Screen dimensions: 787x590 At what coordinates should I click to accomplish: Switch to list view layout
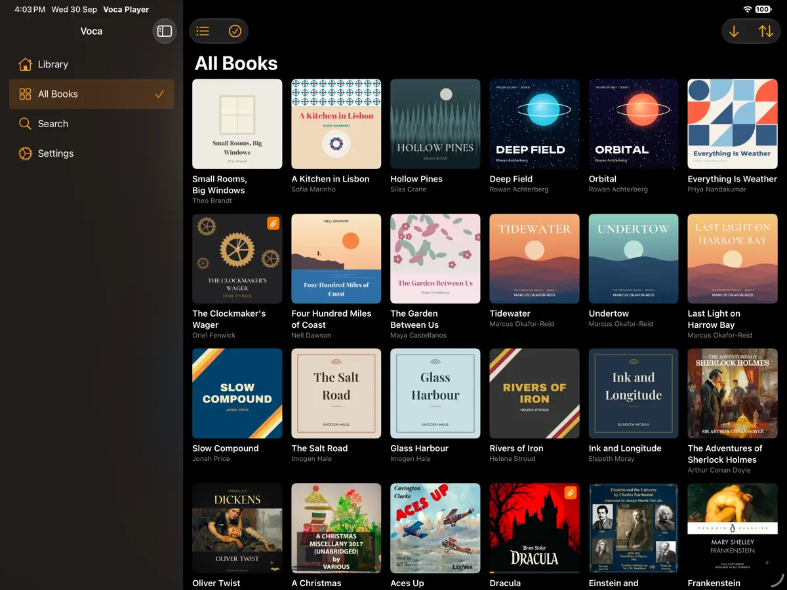tap(203, 31)
